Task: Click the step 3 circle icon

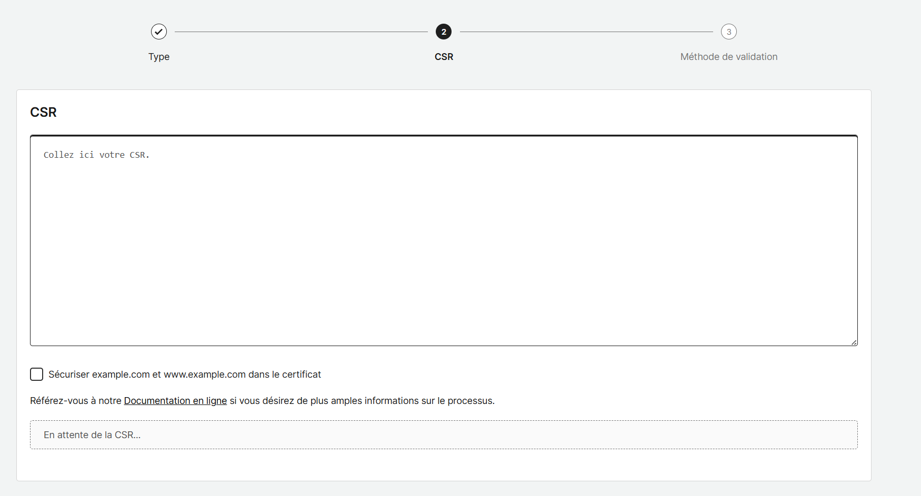Action: click(729, 32)
